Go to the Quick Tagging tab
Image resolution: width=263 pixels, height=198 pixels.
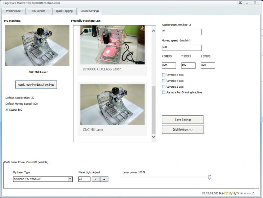tap(64, 11)
